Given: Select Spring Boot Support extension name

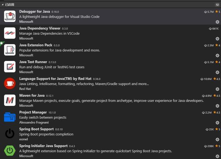Looking at the screenshot, I should (x=36, y=129).
